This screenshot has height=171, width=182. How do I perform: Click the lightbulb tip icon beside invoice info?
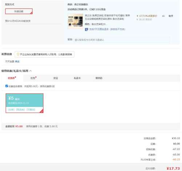(x=18, y=54)
